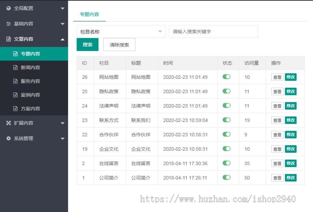Click 修改 for row 在线留言
Viewport: 313px width, 212px height.
(291, 163)
